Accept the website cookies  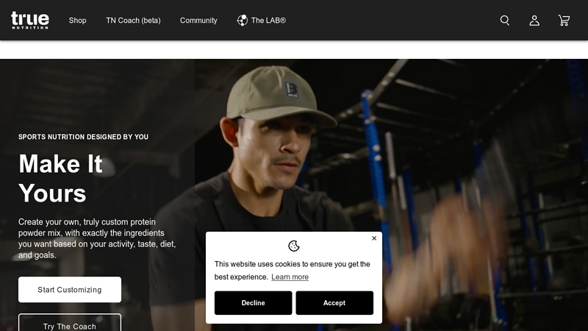(x=334, y=303)
